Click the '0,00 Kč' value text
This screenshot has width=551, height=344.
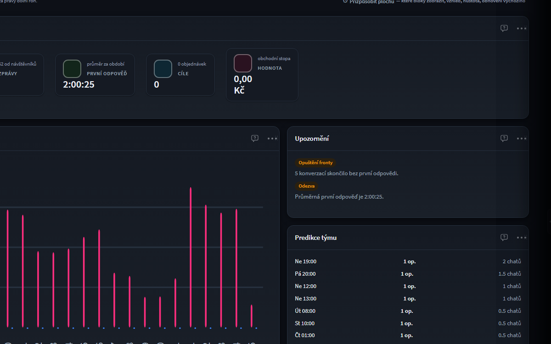click(x=243, y=85)
